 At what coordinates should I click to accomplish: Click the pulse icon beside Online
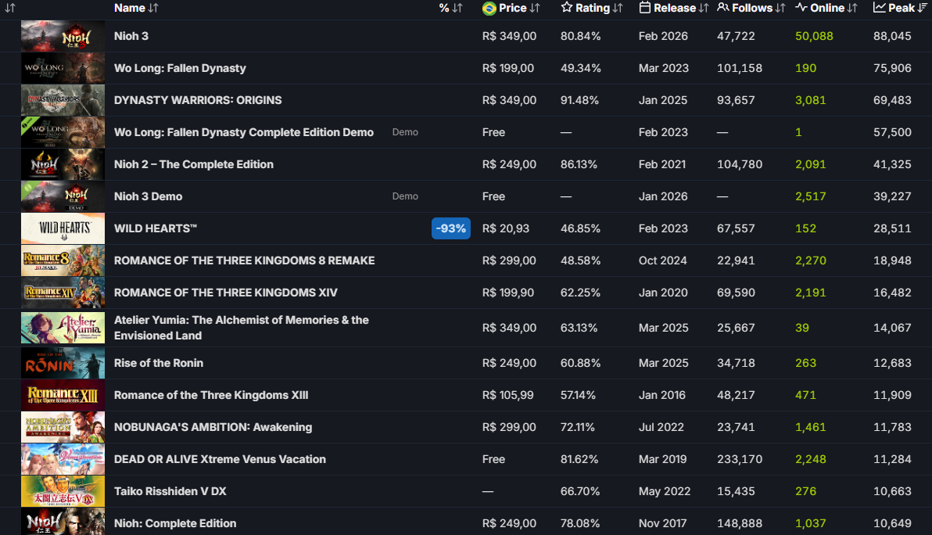pos(801,8)
